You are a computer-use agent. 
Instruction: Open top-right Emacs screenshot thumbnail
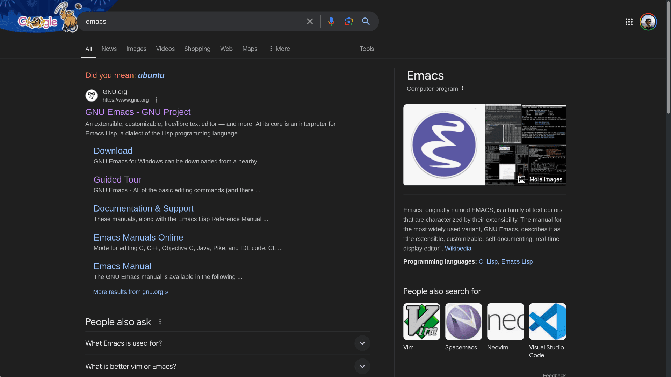pyautogui.click(x=544, y=124)
